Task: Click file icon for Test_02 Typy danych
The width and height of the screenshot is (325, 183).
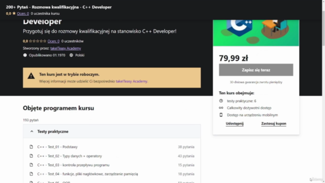Action: point(31,156)
